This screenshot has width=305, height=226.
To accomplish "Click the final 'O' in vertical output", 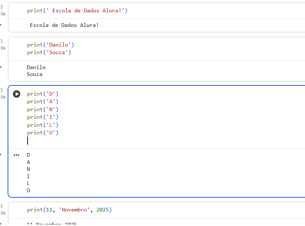I will [x=29, y=190].
